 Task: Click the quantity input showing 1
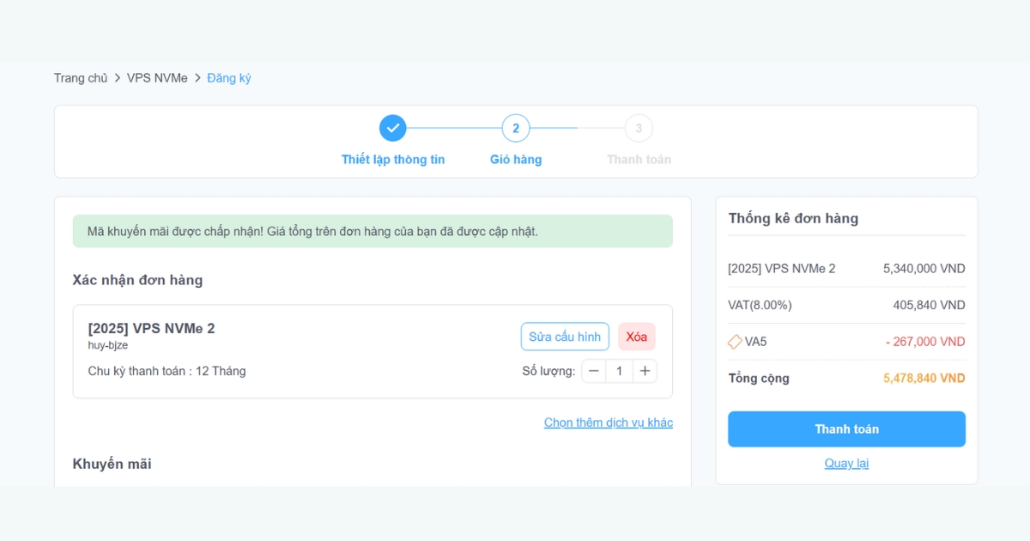(x=619, y=371)
